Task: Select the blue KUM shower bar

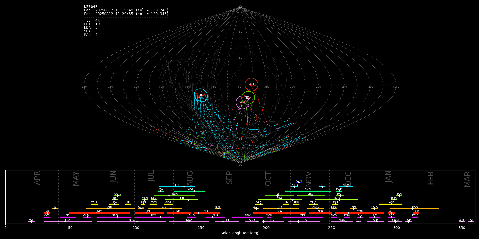Action: click(x=299, y=182)
